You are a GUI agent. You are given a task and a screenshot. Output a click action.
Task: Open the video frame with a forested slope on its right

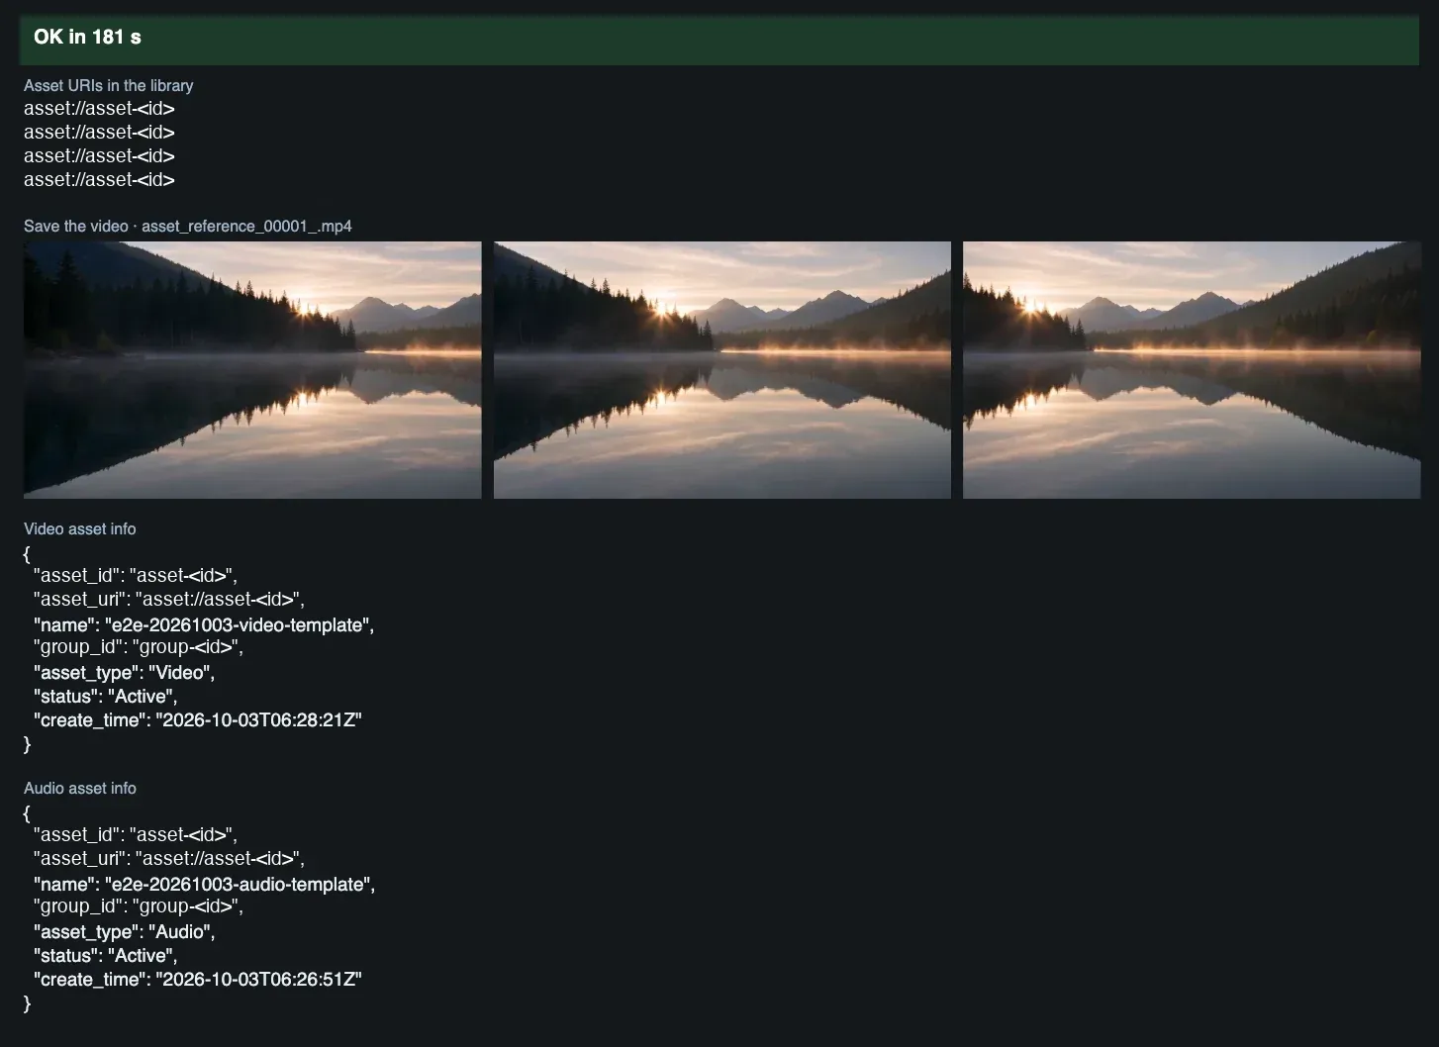coord(1192,369)
